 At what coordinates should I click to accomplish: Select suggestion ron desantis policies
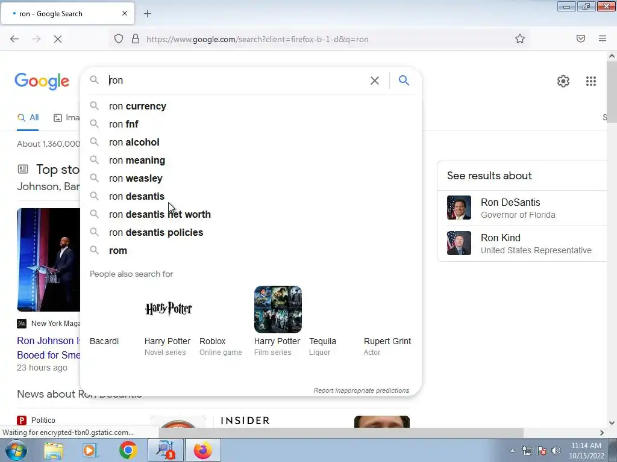[x=251, y=233]
